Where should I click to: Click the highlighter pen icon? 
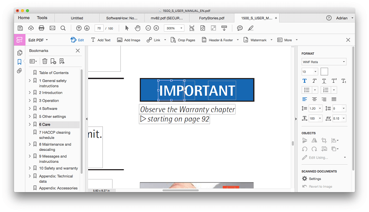[x=250, y=28]
